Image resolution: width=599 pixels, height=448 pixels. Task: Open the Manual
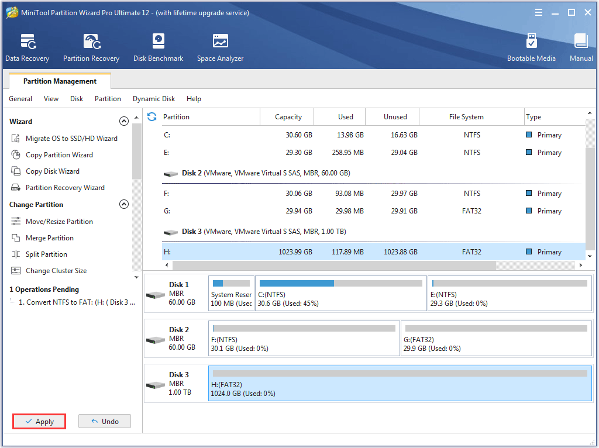pyautogui.click(x=580, y=47)
